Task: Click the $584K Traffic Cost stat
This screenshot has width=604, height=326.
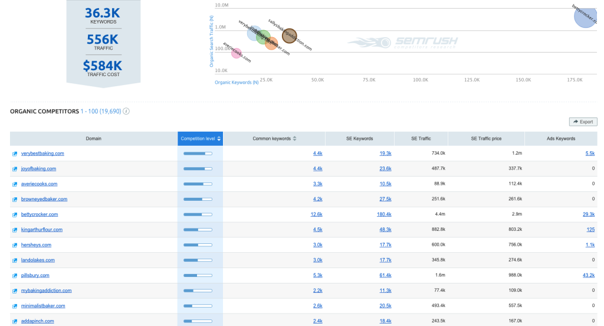Action: [103, 69]
